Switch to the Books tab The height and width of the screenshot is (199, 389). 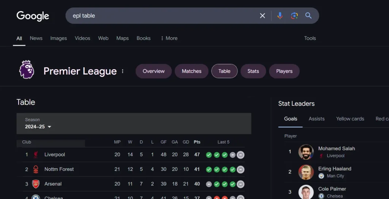[x=143, y=38]
